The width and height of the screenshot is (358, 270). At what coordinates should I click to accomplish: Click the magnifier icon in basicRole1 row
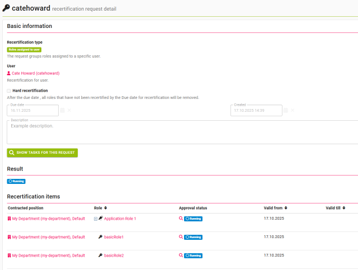click(181, 237)
